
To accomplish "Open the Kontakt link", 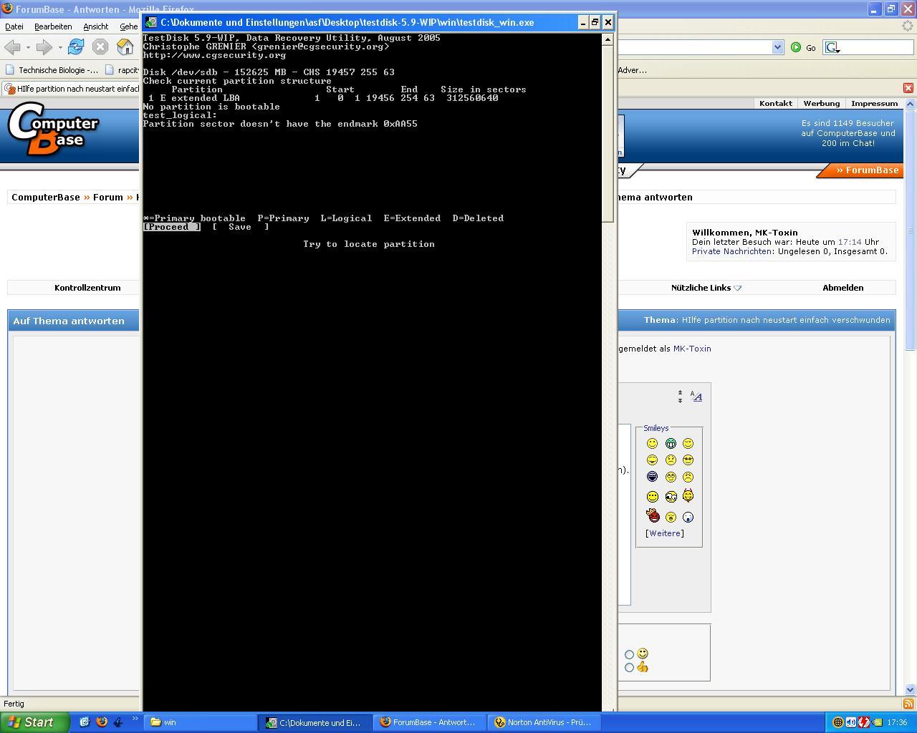I will click(775, 104).
